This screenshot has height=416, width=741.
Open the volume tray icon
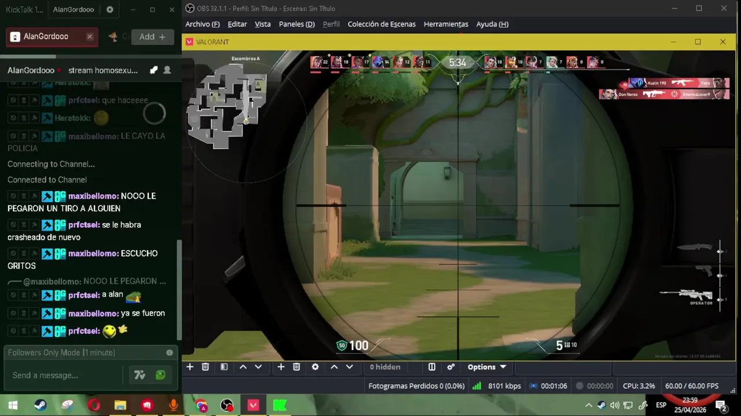tap(614, 406)
